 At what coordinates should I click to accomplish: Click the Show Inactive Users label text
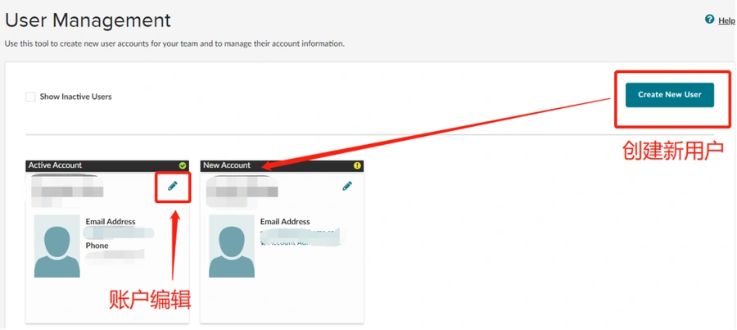pyautogui.click(x=75, y=97)
